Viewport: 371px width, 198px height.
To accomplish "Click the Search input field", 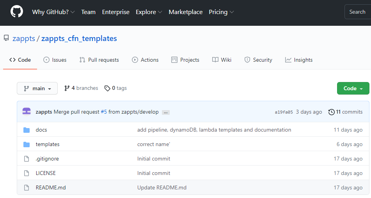I will [358, 12].
